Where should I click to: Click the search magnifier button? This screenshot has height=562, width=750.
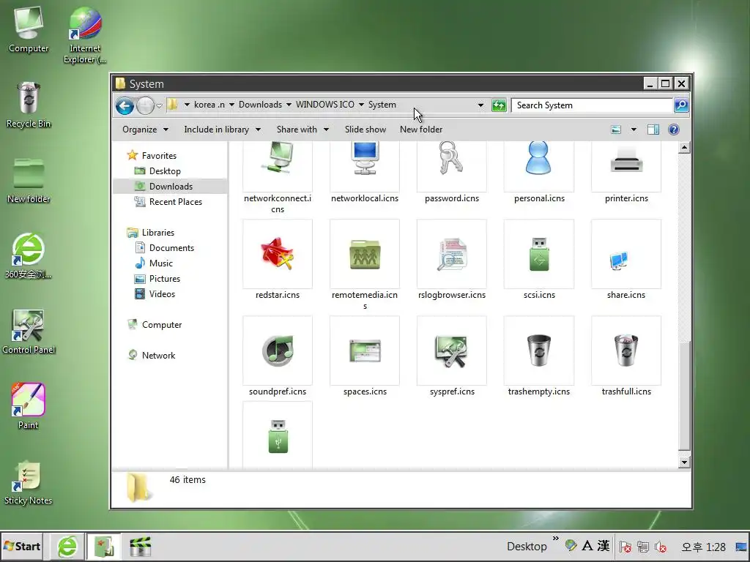click(681, 105)
